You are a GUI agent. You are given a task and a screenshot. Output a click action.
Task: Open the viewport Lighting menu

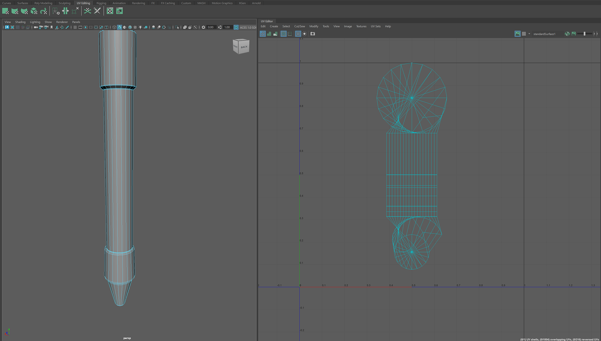35,22
